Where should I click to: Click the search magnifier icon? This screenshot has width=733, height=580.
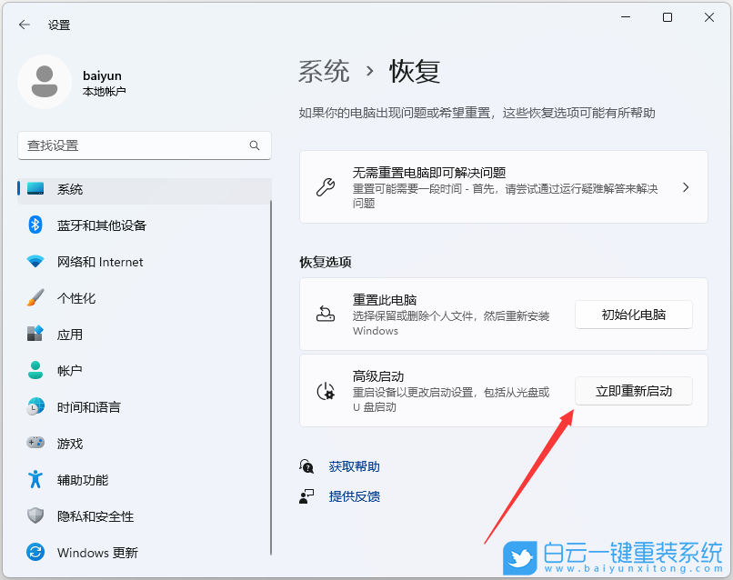[255, 145]
